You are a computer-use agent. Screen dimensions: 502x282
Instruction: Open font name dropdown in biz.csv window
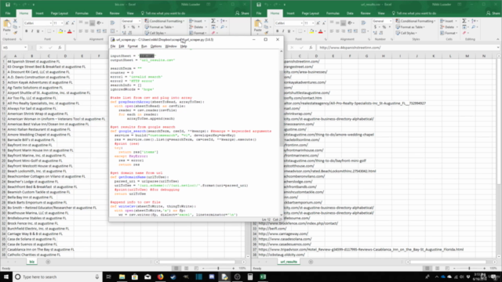point(50,23)
